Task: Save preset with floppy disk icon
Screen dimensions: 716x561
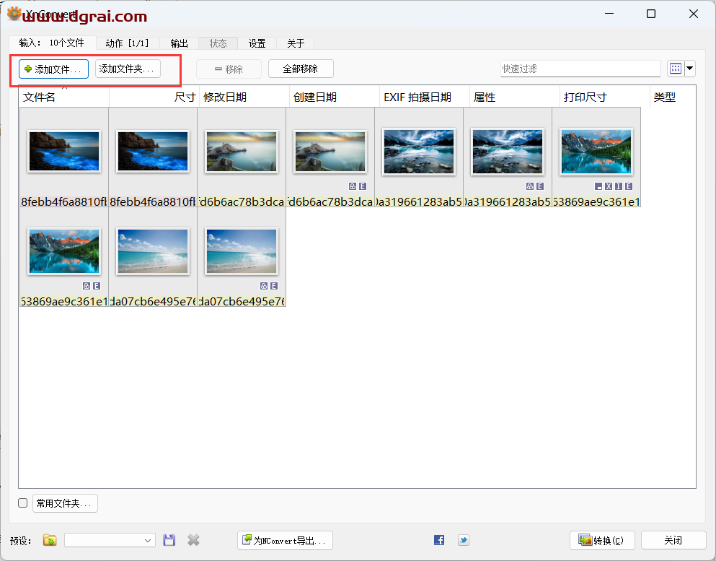Action: (x=169, y=540)
